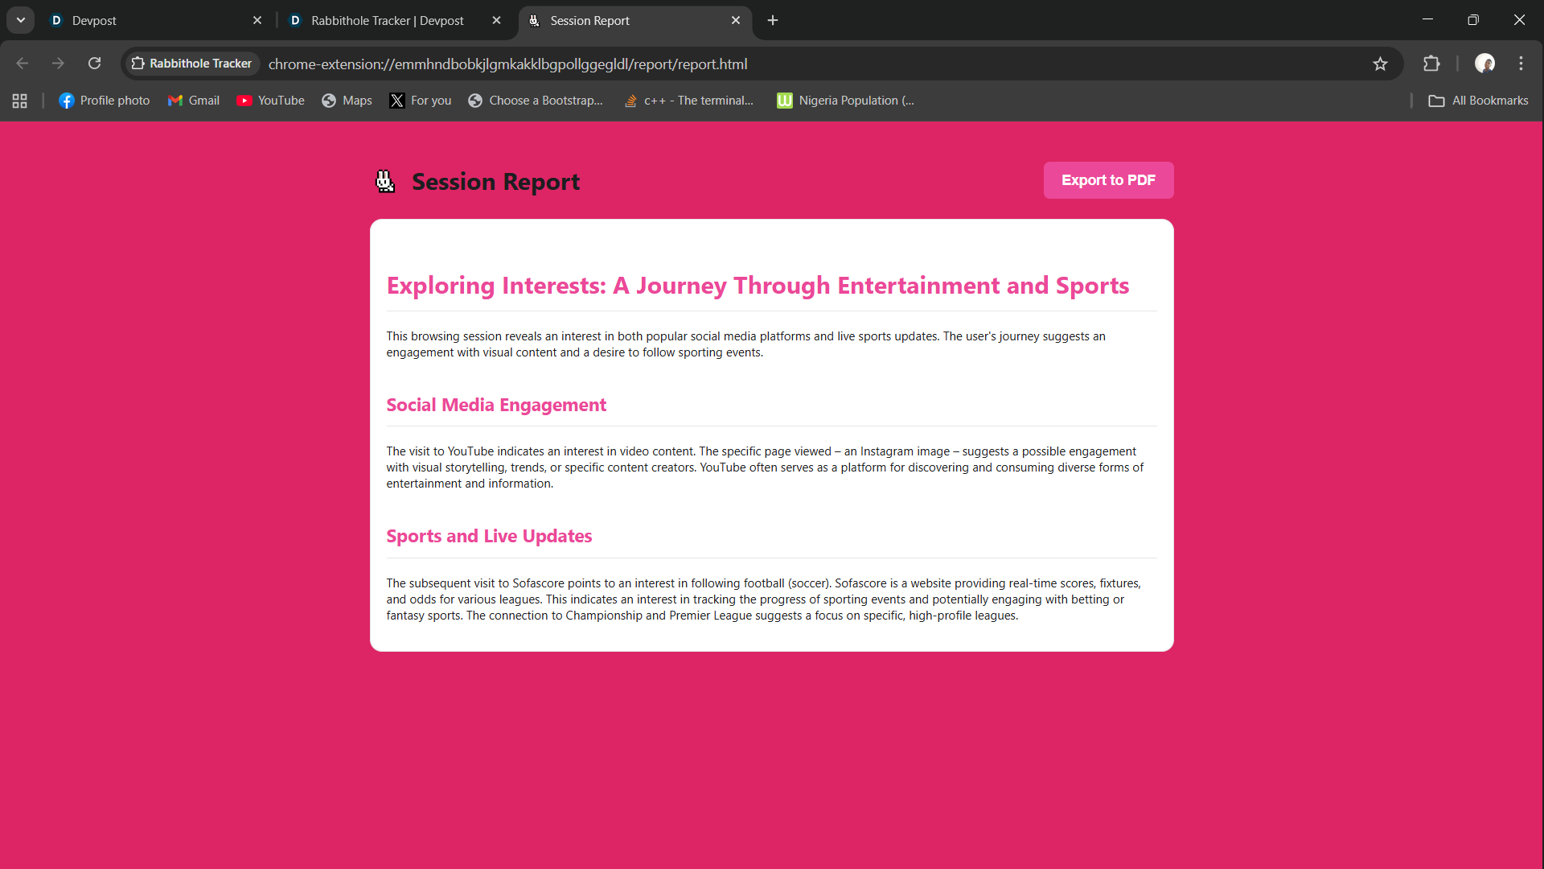
Task: Click the Export to PDF button
Action: pos(1108,180)
